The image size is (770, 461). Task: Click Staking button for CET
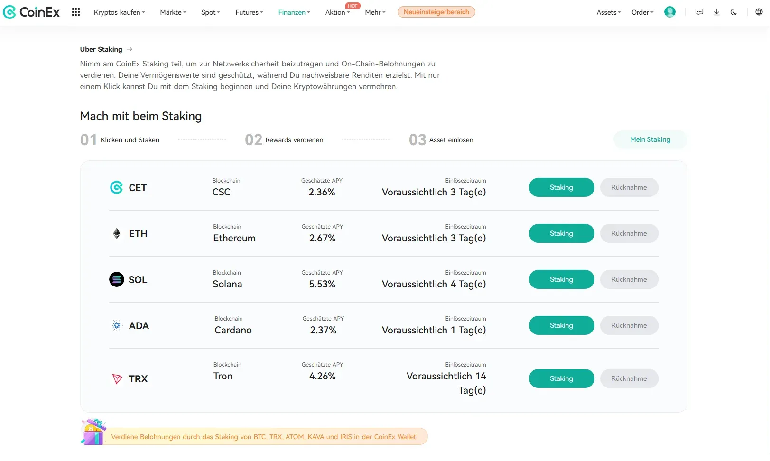click(x=561, y=187)
